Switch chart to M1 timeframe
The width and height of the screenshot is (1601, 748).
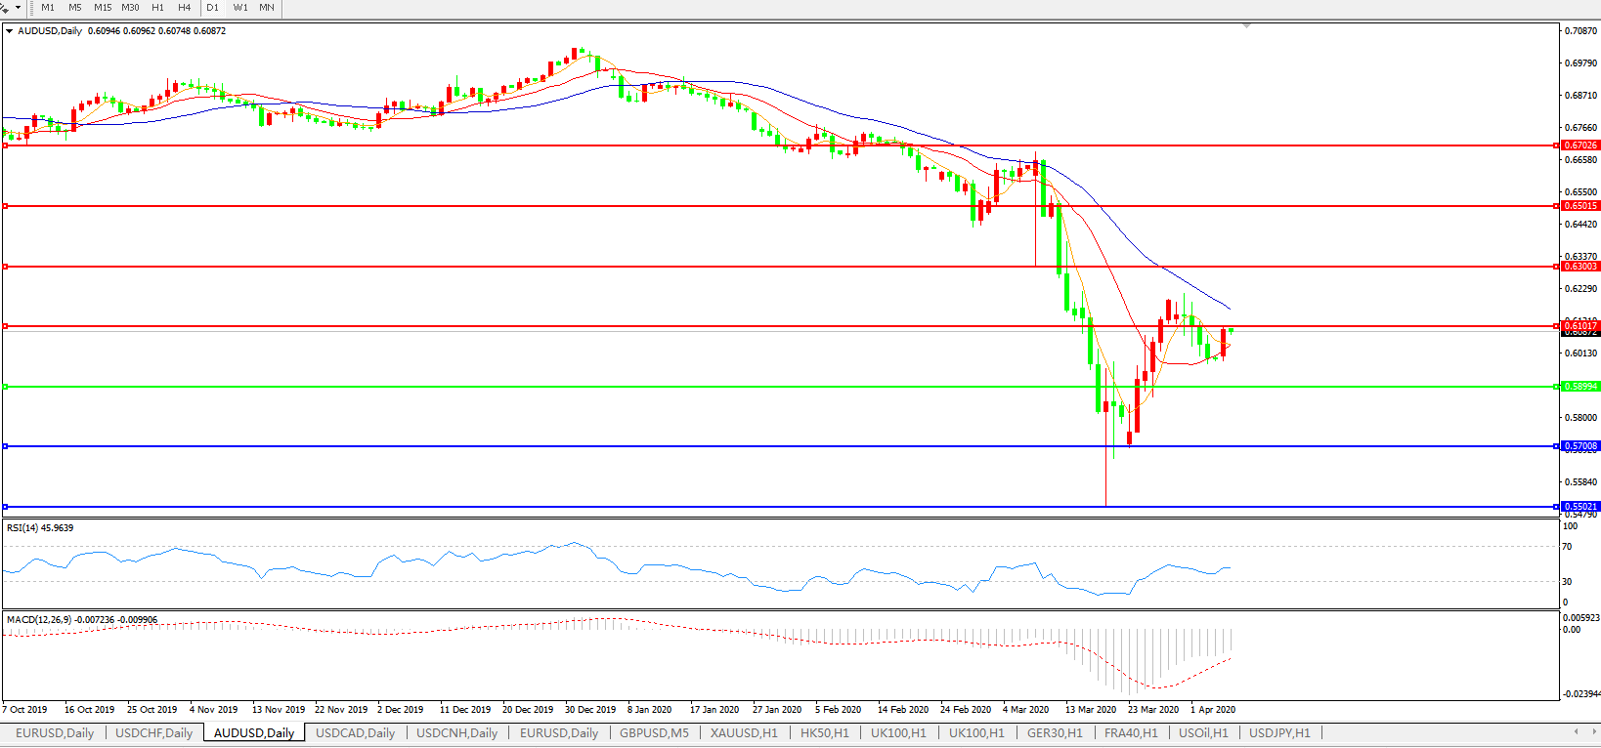(48, 8)
